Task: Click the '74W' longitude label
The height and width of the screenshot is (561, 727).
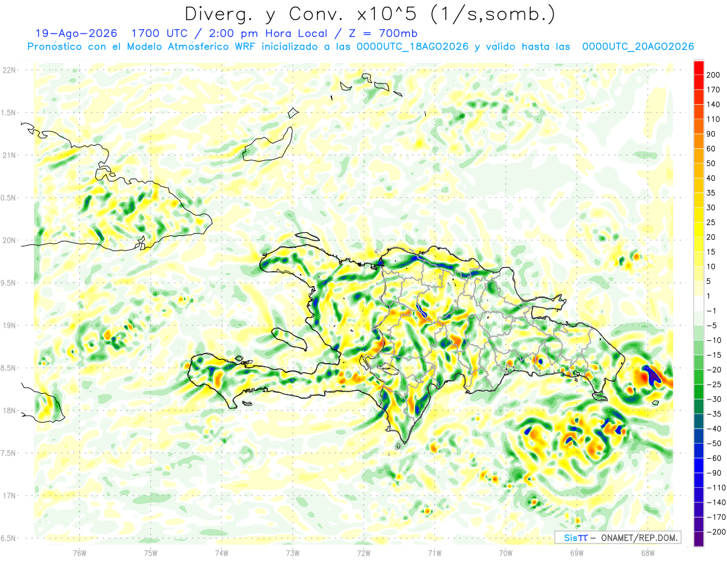Action: [x=221, y=553]
